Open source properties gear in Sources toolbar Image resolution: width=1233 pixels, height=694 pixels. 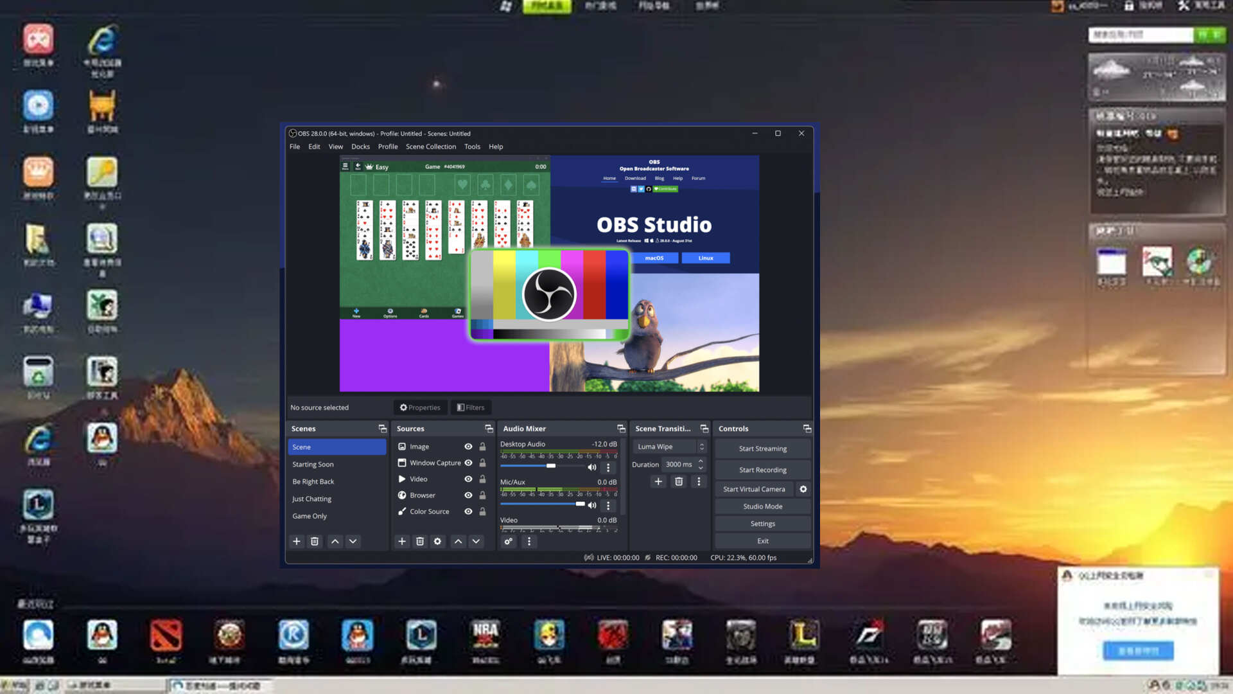pyautogui.click(x=438, y=541)
